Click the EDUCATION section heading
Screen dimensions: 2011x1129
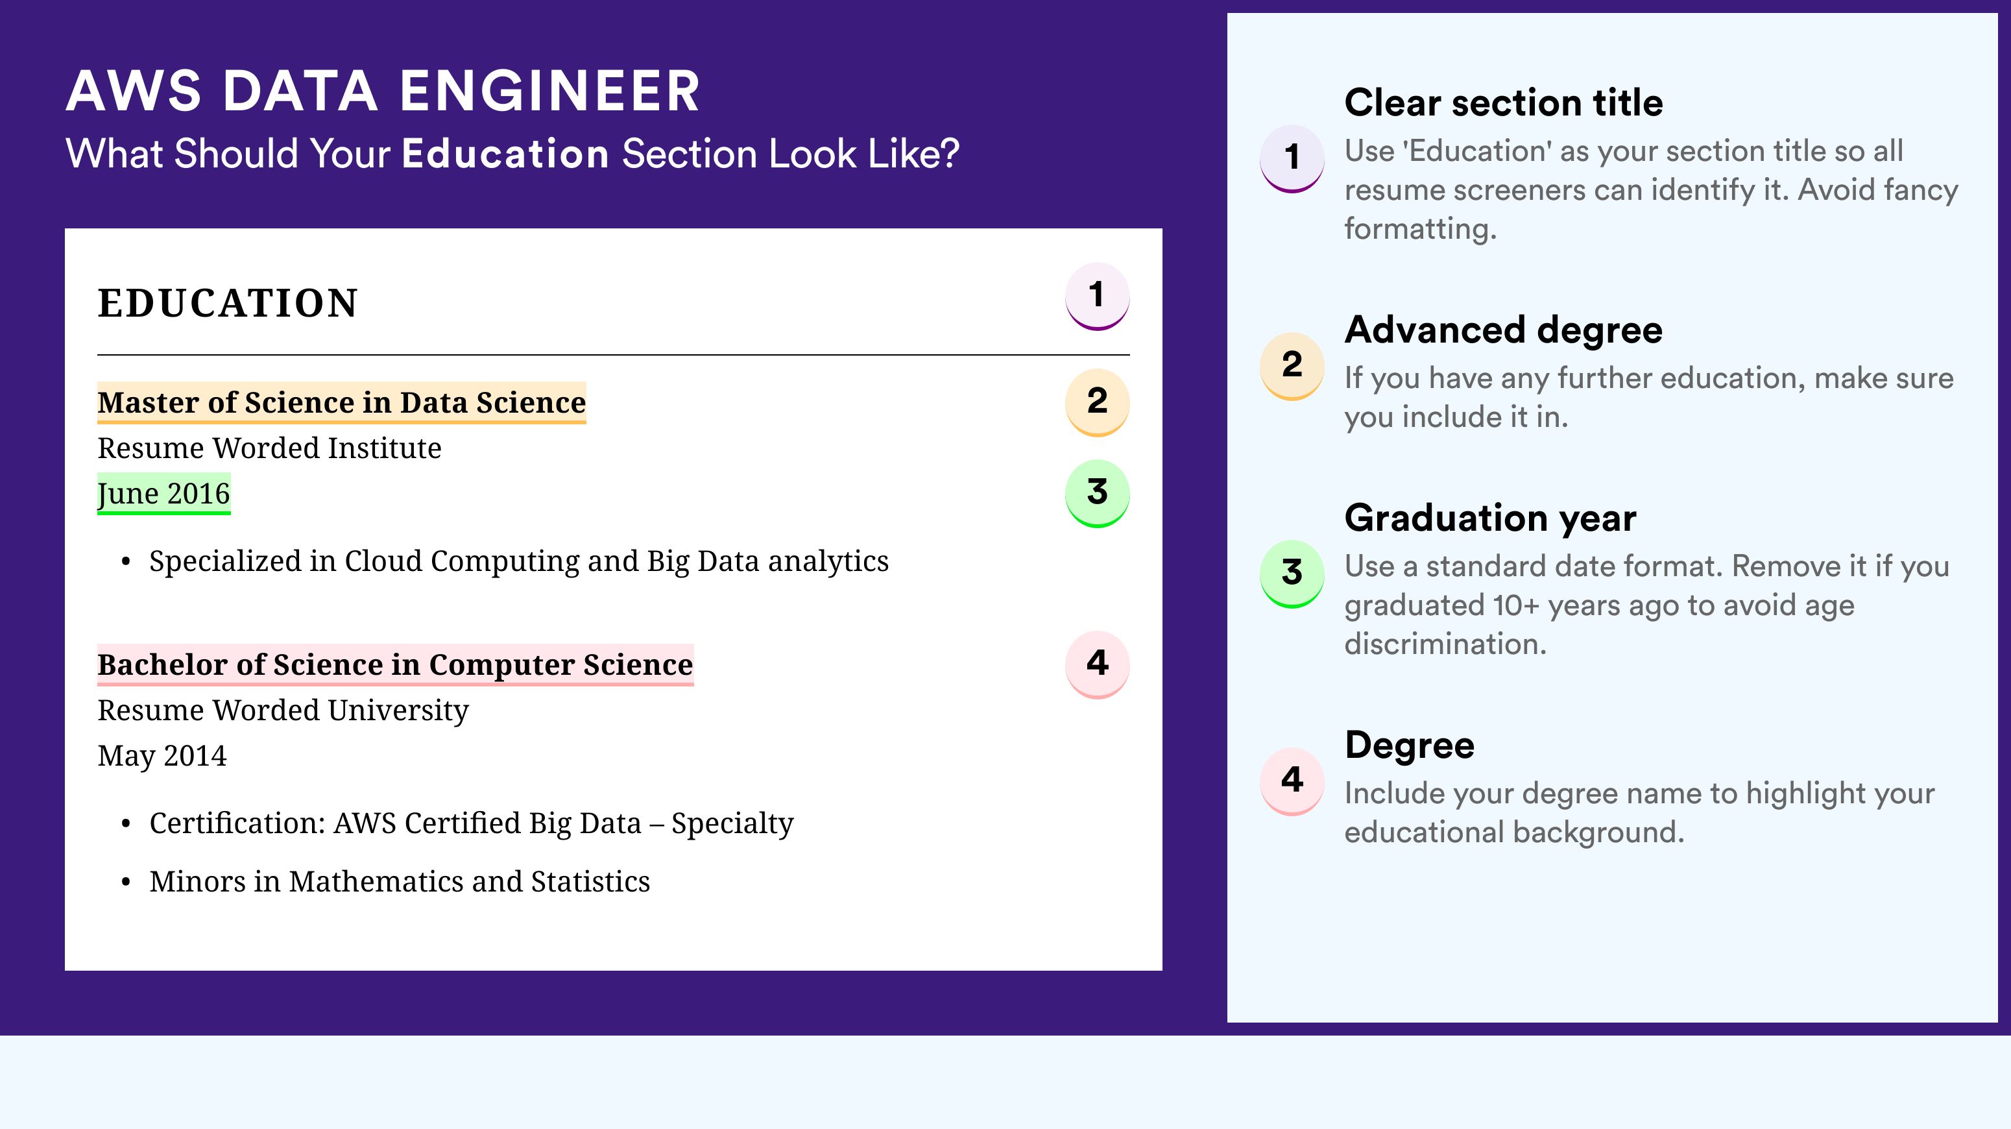tap(228, 303)
